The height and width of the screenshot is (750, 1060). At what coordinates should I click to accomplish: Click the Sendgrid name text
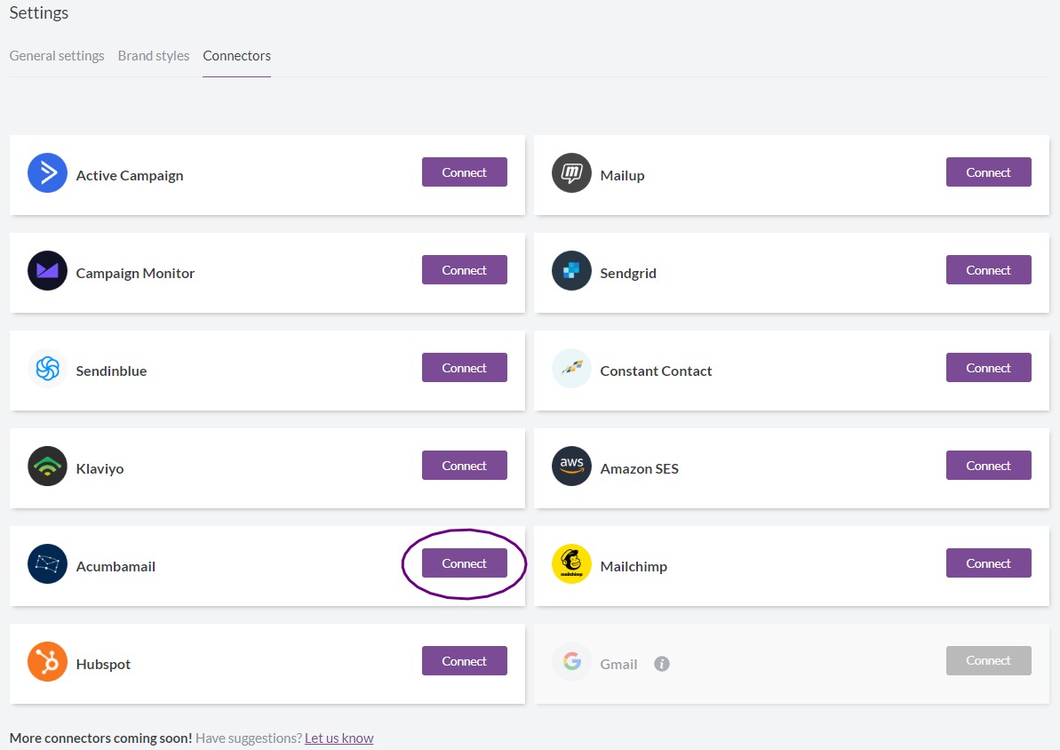point(628,273)
